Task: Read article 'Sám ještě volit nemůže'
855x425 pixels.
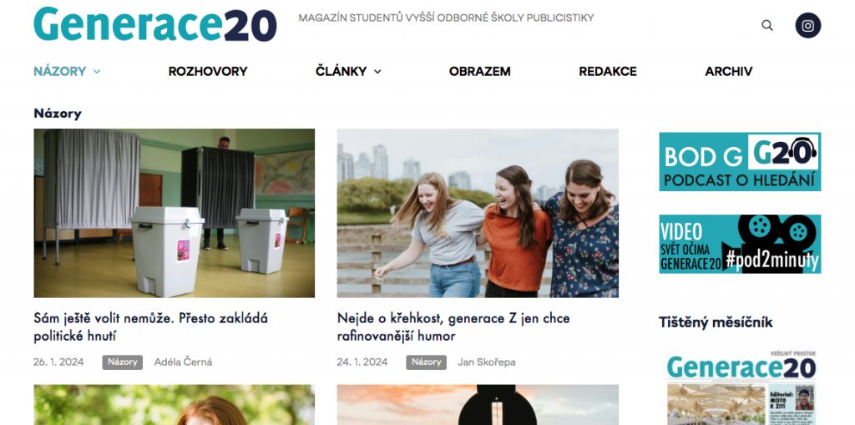Action: (x=150, y=326)
